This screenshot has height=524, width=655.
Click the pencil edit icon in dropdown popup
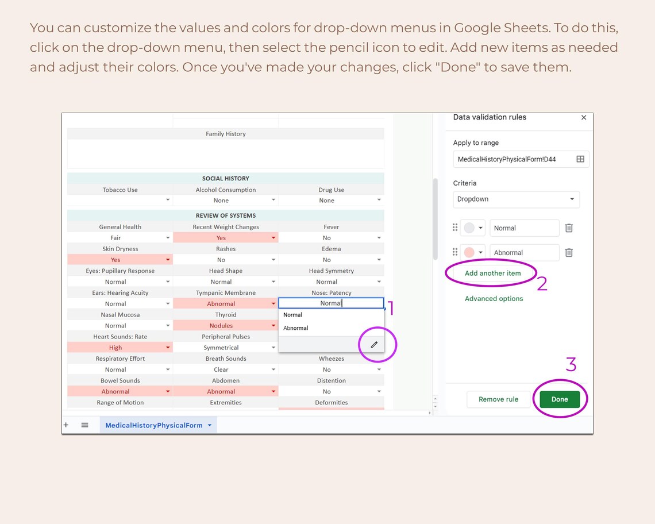pyautogui.click(x=374, y=345)
